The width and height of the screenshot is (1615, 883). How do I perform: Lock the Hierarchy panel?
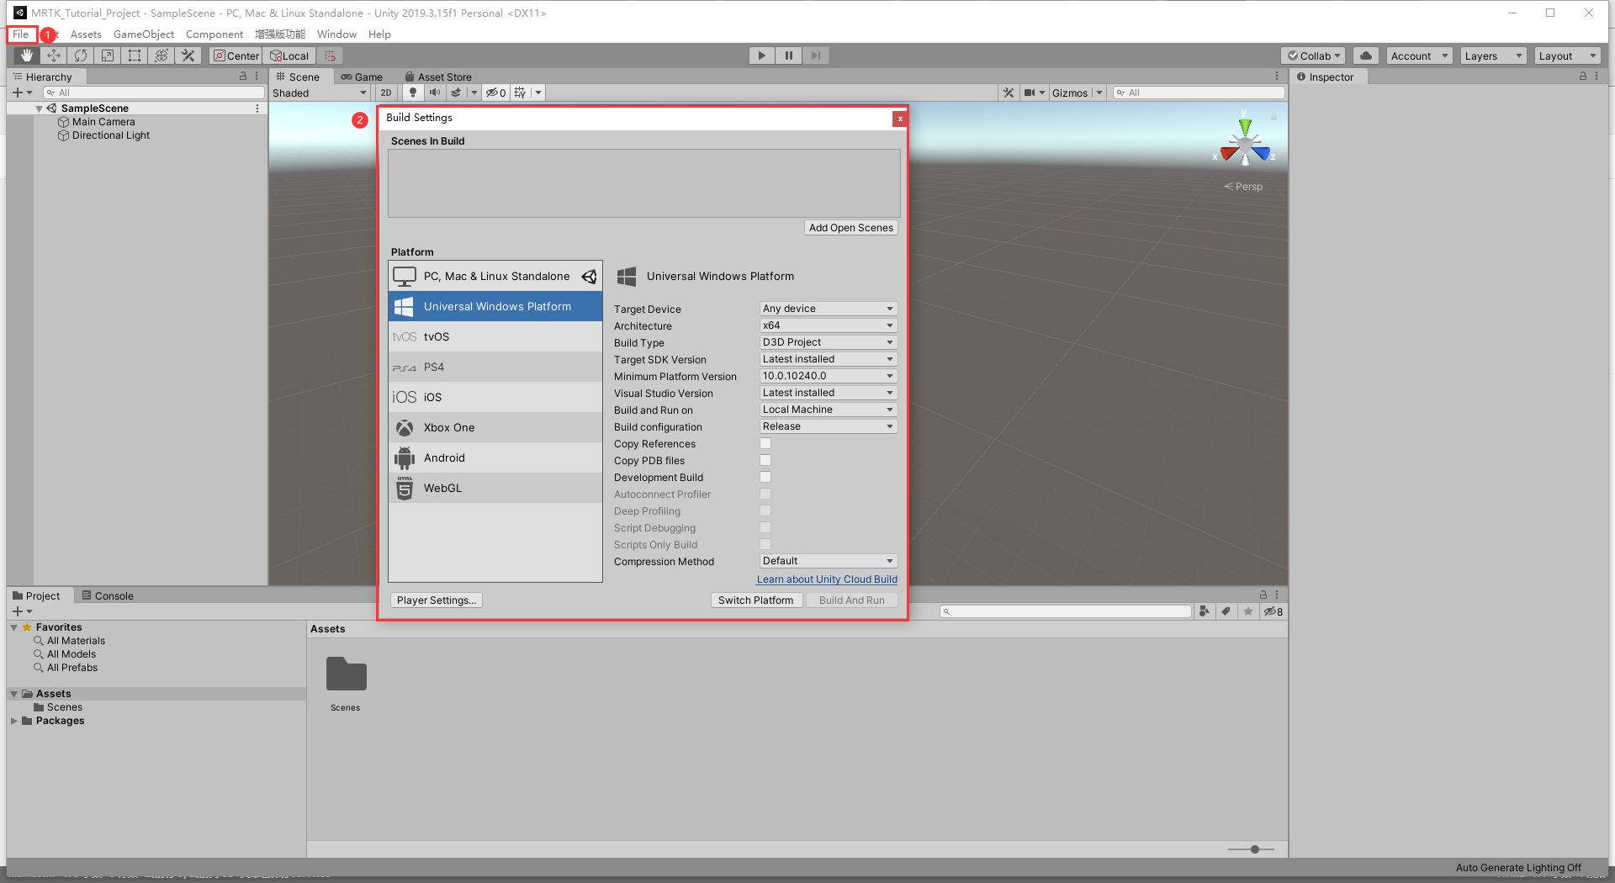(x=243, y=76)
